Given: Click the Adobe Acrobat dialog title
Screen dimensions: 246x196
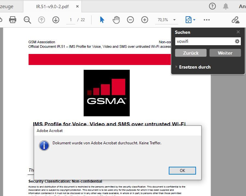Looking at the screenshot, I should click(50, 131).
